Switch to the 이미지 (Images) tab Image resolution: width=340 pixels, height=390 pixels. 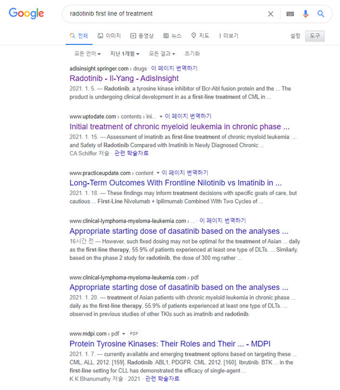109,36
